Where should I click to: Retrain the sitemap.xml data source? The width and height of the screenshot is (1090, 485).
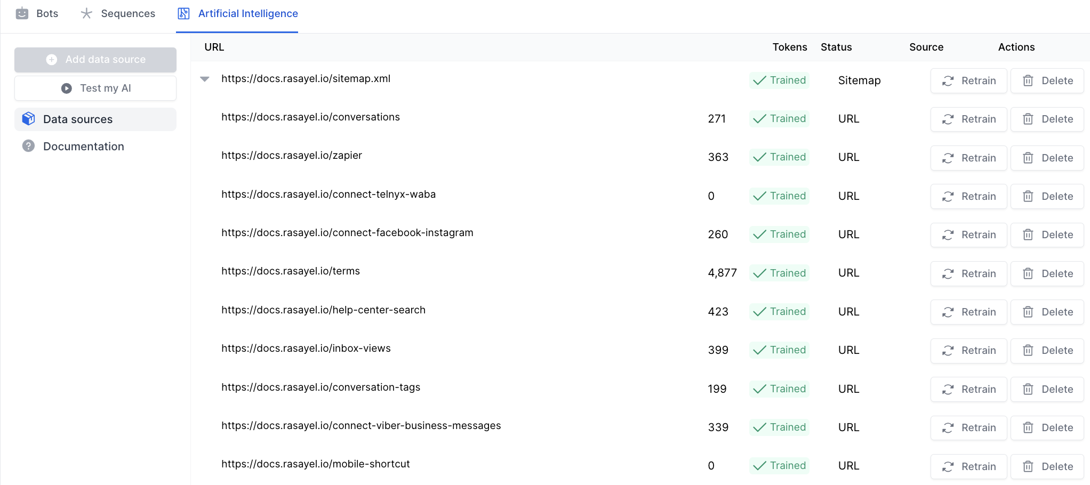pyautogui.click(x=968, y=81)
